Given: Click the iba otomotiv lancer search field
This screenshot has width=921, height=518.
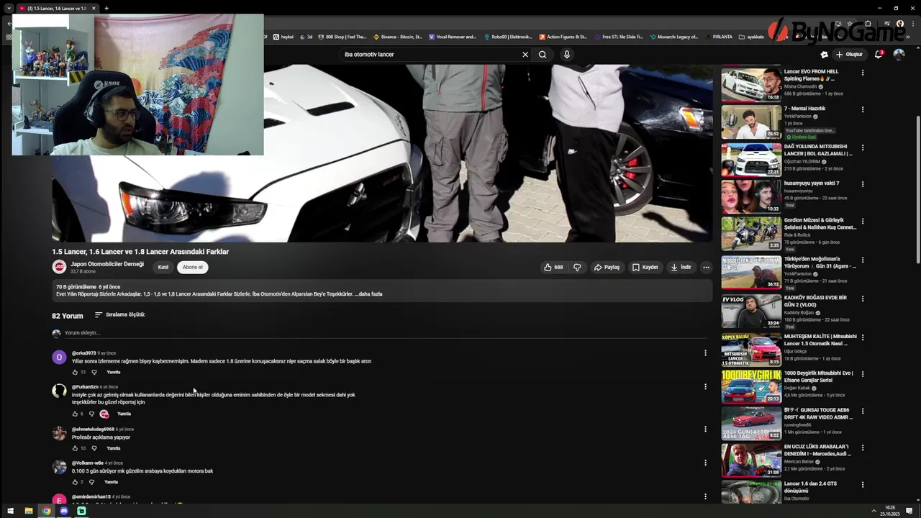Looking at the screenshot, I should (432, 55).
